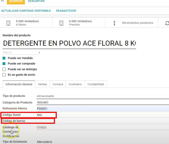
Task: Click the GUARDAR save button
Action: point(16,2)
